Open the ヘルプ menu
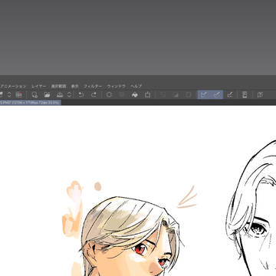The image size is (276, 276). tap(136, 87)
